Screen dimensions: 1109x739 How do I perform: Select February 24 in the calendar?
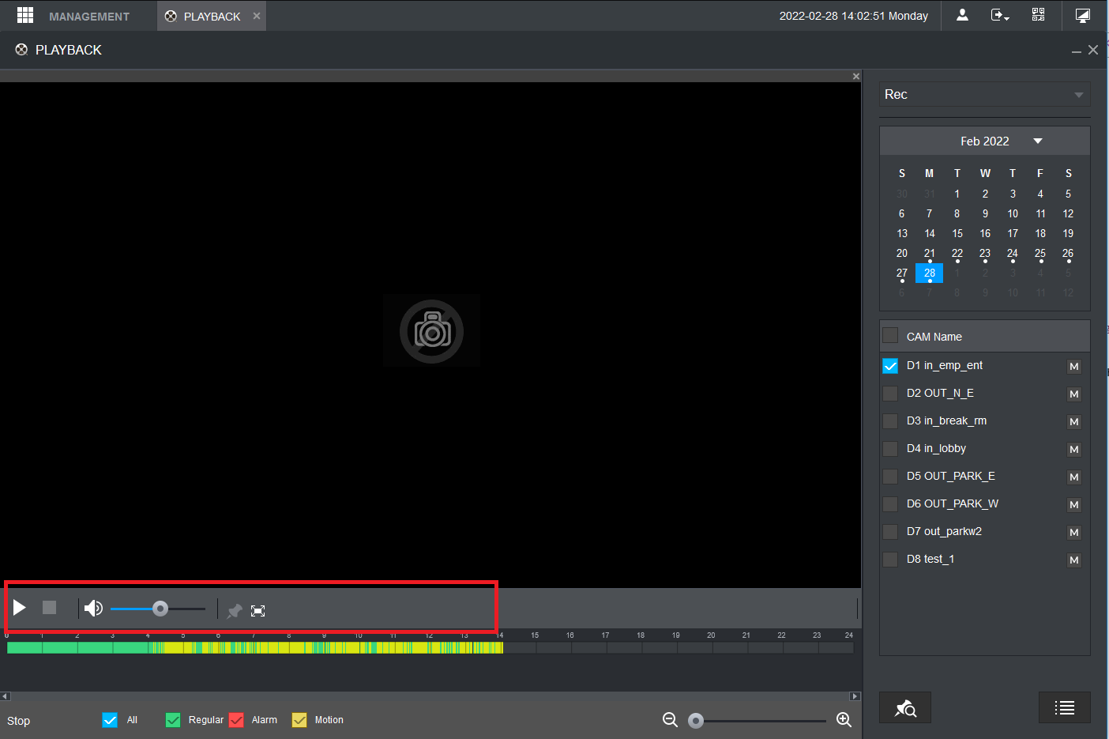click(x=1013, y=254)
